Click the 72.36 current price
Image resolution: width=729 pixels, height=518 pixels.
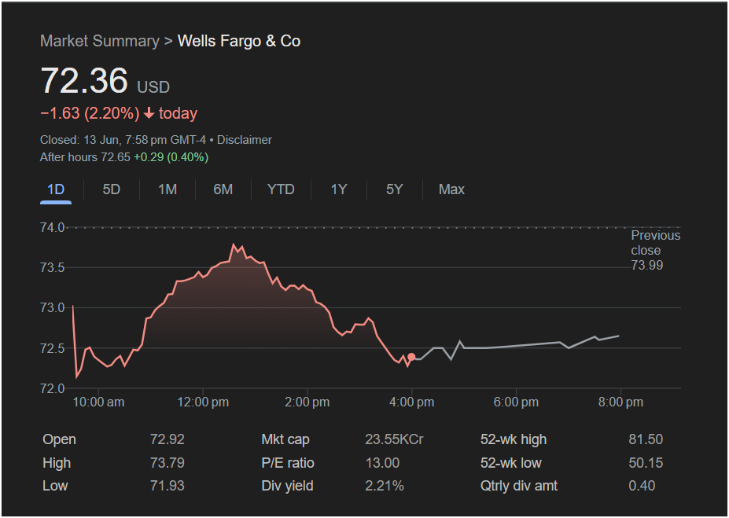click(84, 80)
